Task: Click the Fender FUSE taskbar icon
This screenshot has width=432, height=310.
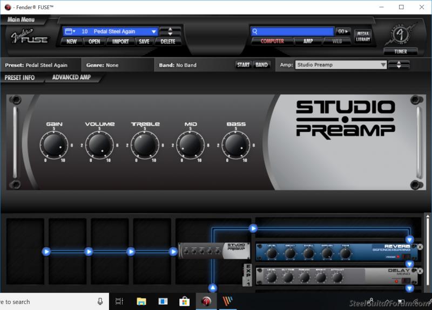Action: pyautogui.click(x=206, y=301)
